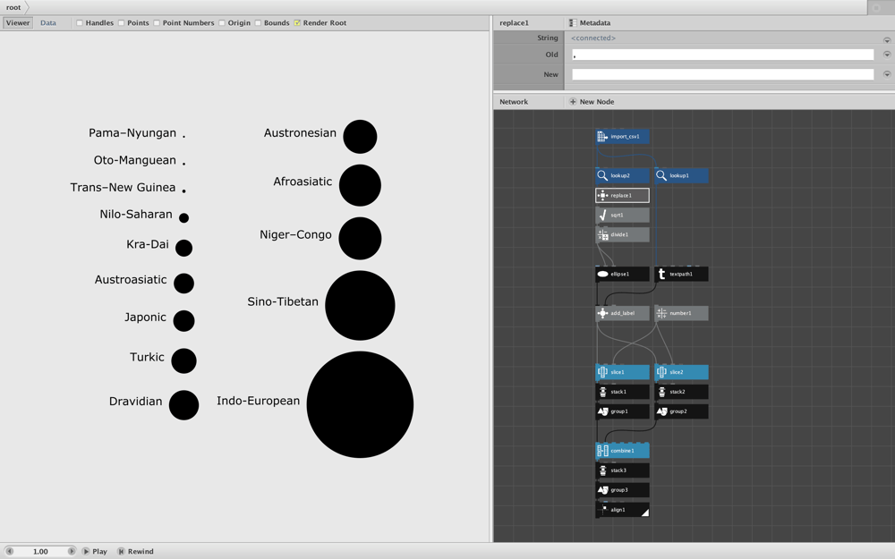The width and height of the screenshot is (895, 559).
Task: Enable the Points checkbox
Action: coord(122,23)
